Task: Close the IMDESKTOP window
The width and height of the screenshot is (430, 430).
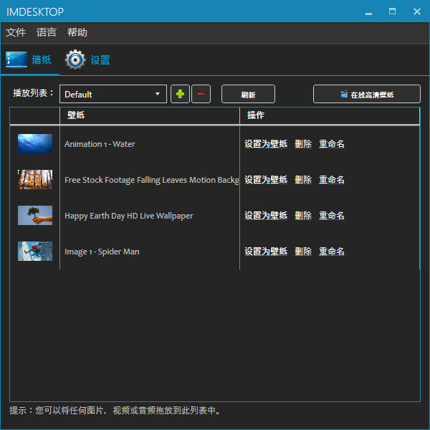Action: pyautogui.click(x=417, y=11)
